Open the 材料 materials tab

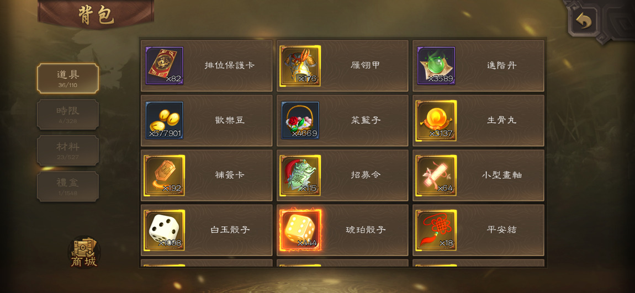click(x=67, y=151)
